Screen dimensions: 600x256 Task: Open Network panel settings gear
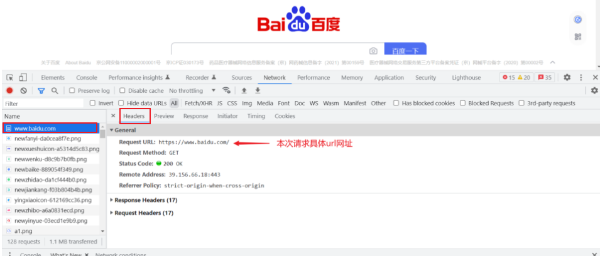[594, 90]
